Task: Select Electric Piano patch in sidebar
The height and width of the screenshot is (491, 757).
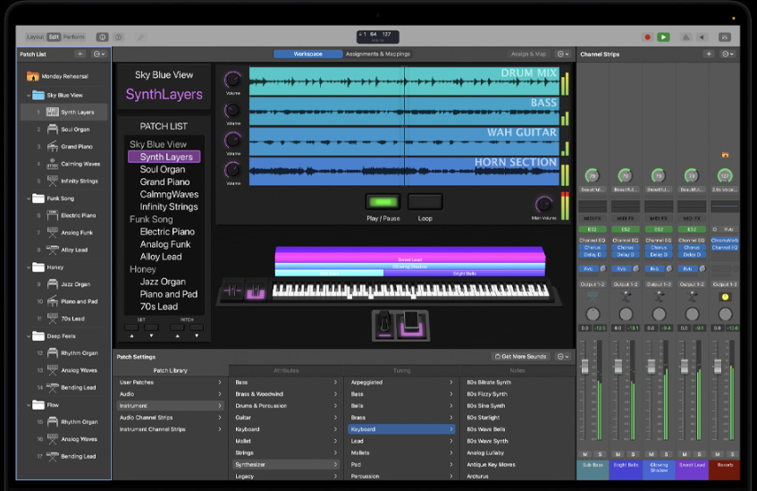Action: [x=63, y=216]
